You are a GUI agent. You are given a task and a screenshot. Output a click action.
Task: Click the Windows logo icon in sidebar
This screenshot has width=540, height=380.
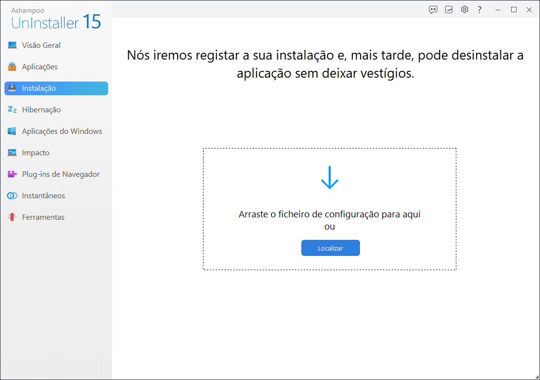pos(12,131)
